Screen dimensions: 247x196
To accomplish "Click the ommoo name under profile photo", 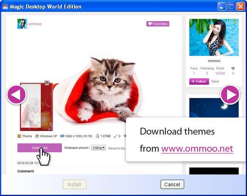I will pyautogui.click(x=214, y=61).
